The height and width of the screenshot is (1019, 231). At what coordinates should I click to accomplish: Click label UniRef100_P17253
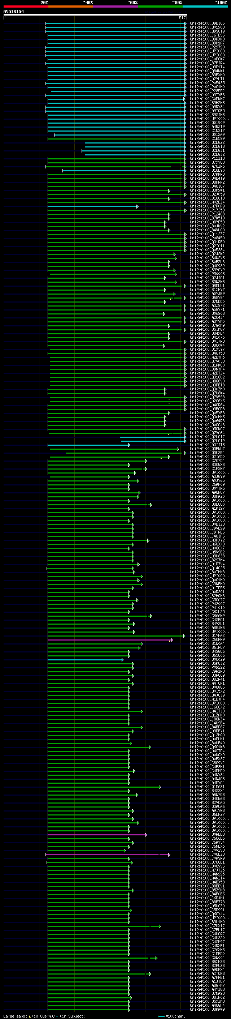[x=207, y=210]
